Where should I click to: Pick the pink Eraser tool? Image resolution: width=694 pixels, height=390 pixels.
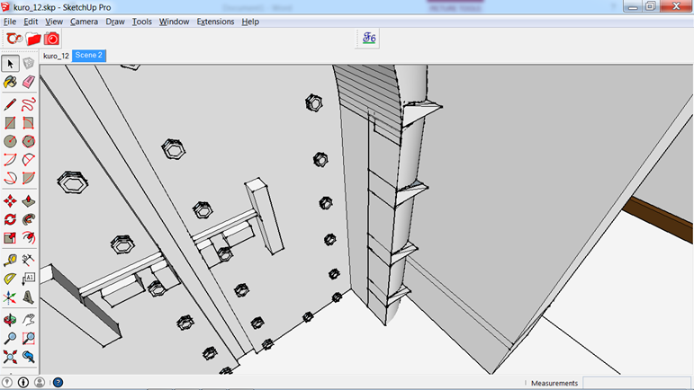[28, 82]
